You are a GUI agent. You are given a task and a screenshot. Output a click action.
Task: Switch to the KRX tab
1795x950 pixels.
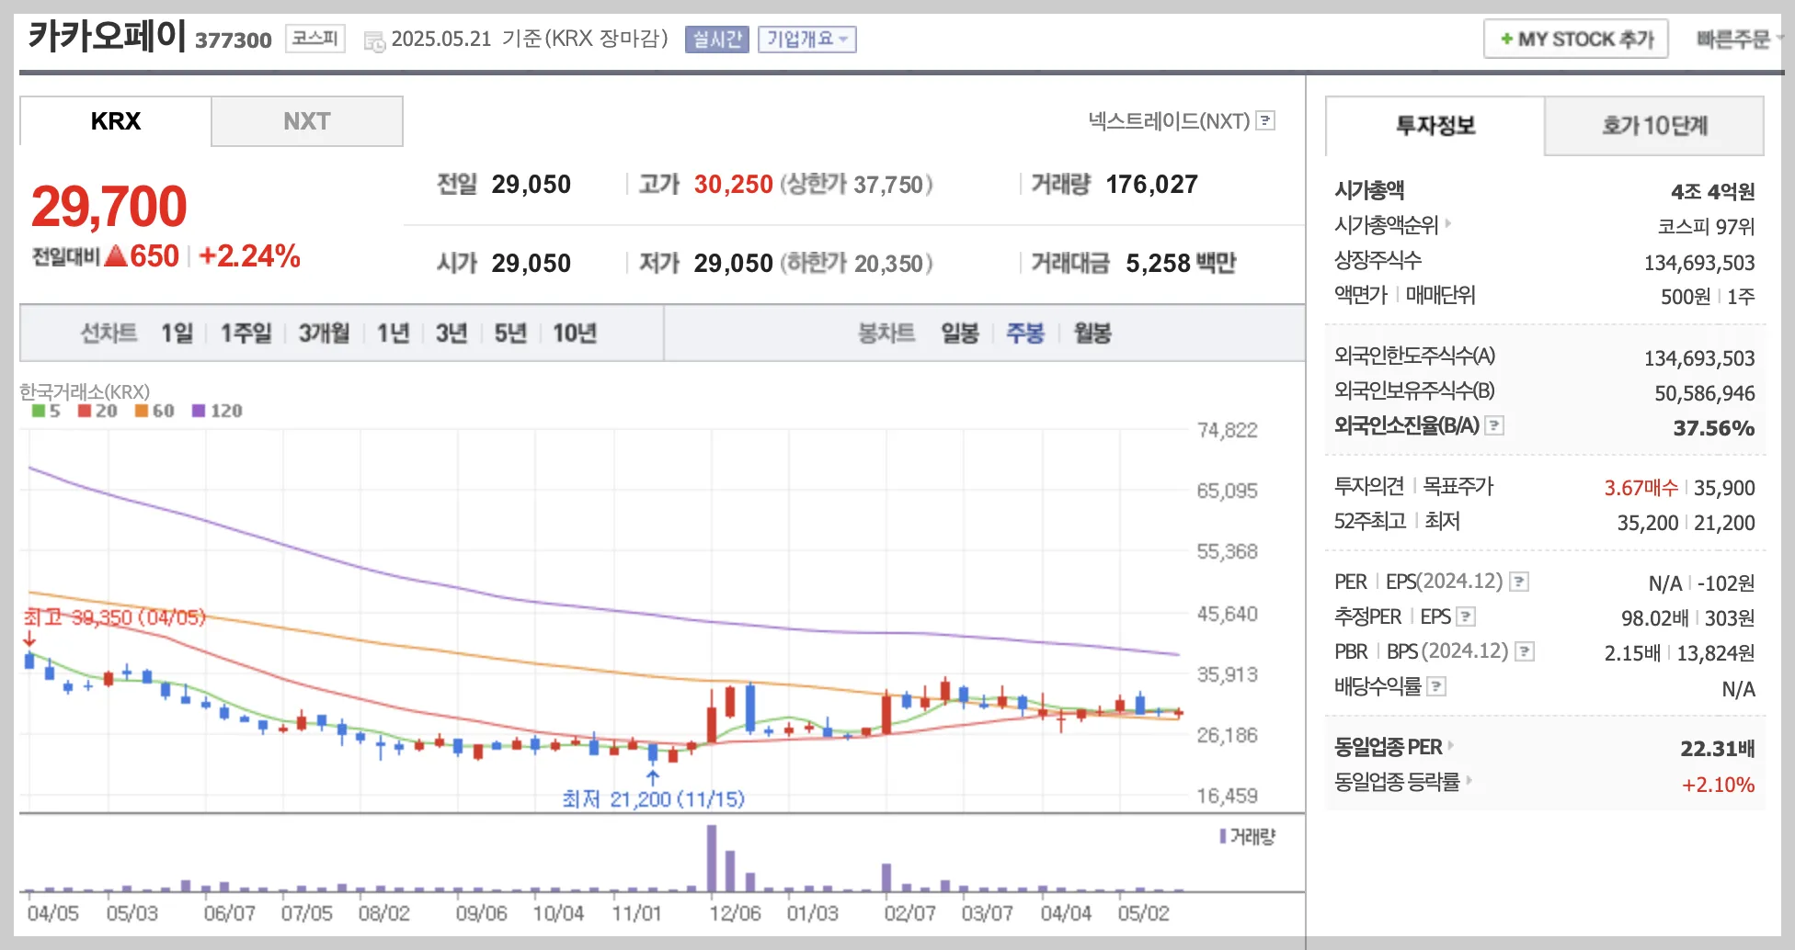click(116, 121)
